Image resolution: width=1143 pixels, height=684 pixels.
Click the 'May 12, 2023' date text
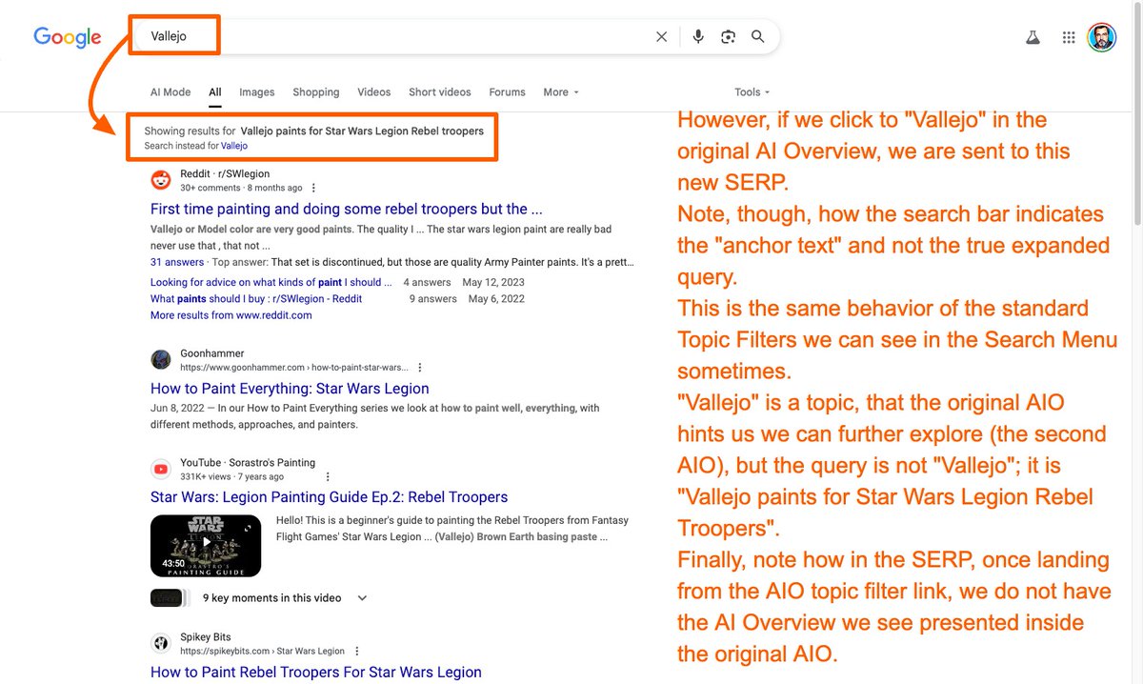coord(493,282)
